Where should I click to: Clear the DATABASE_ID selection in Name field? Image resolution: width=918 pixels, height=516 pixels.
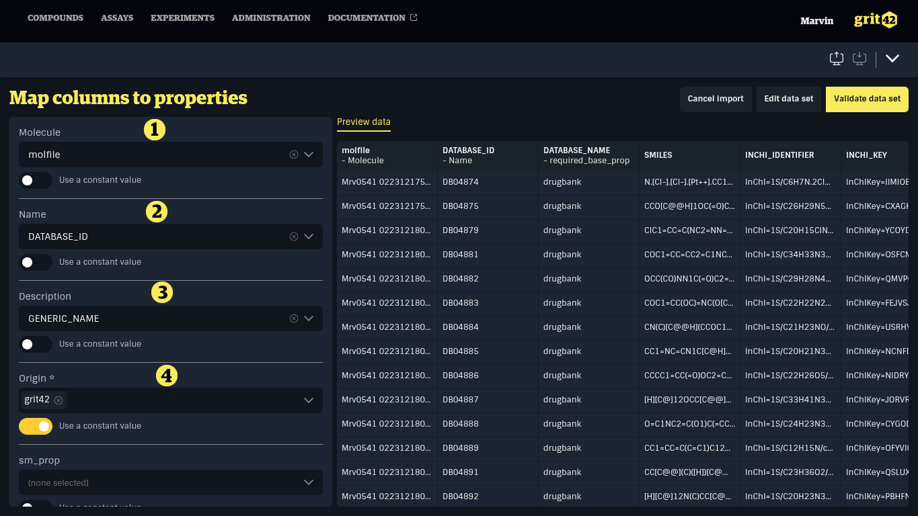[293, 236]
